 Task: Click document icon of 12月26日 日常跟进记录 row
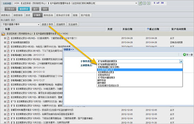8,85
